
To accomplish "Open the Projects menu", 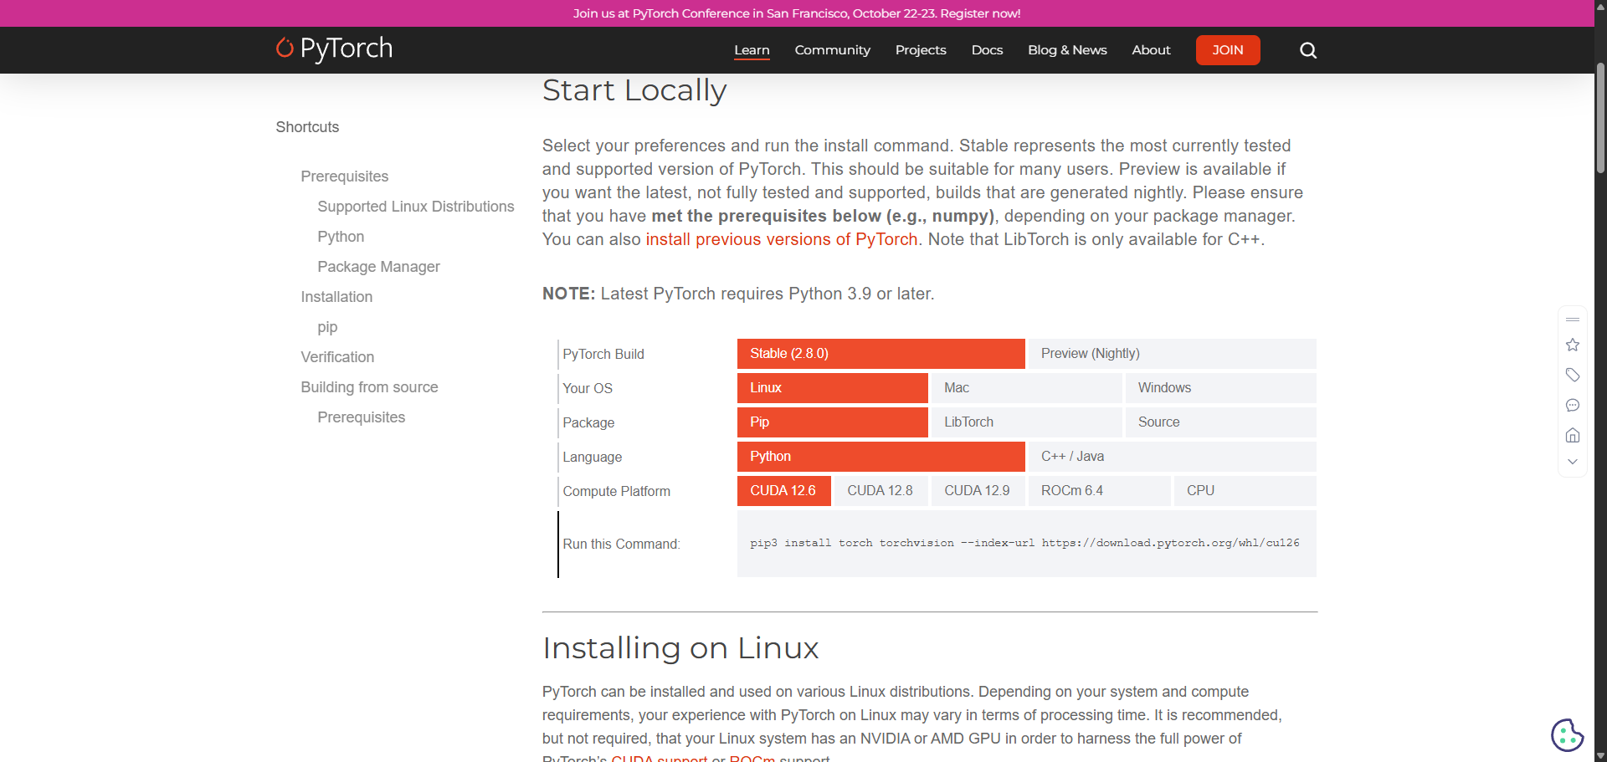I will click(921, 50).
